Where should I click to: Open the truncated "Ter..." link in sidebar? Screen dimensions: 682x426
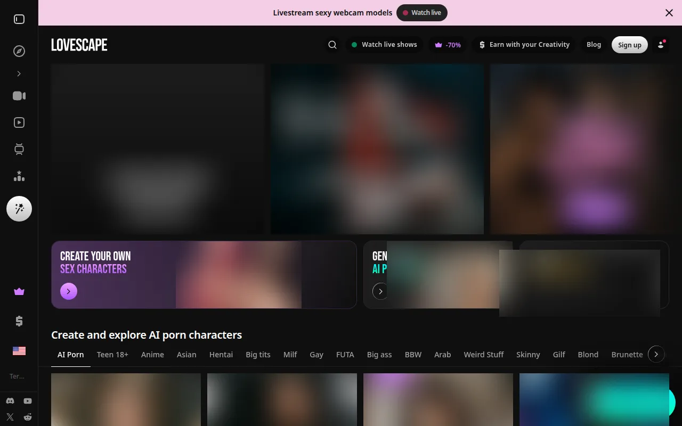click(17, 376)
